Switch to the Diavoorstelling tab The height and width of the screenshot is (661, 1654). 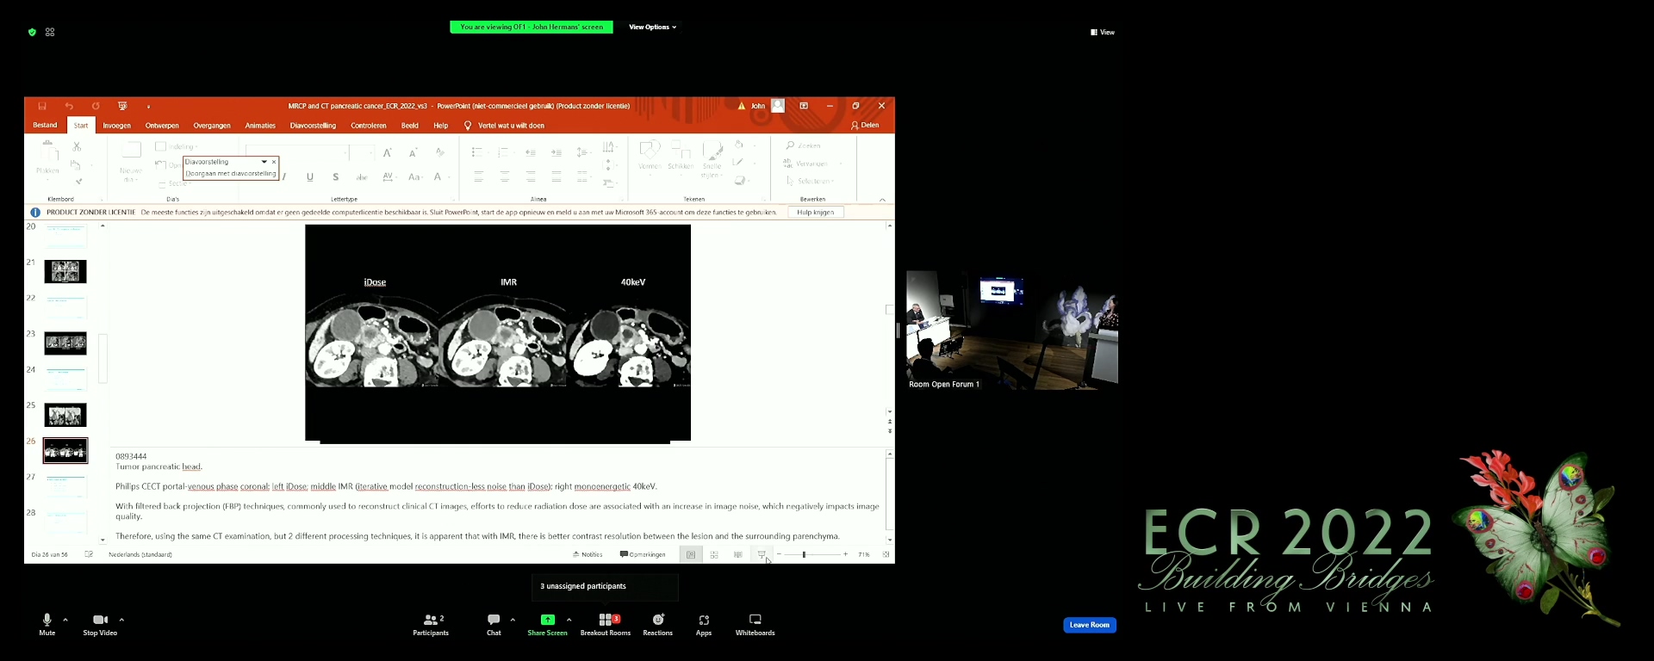(313, 126)
